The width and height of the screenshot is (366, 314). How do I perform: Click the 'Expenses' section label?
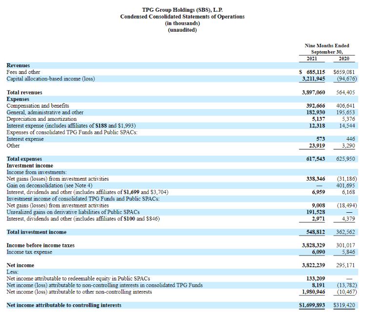tap(18, 99)
